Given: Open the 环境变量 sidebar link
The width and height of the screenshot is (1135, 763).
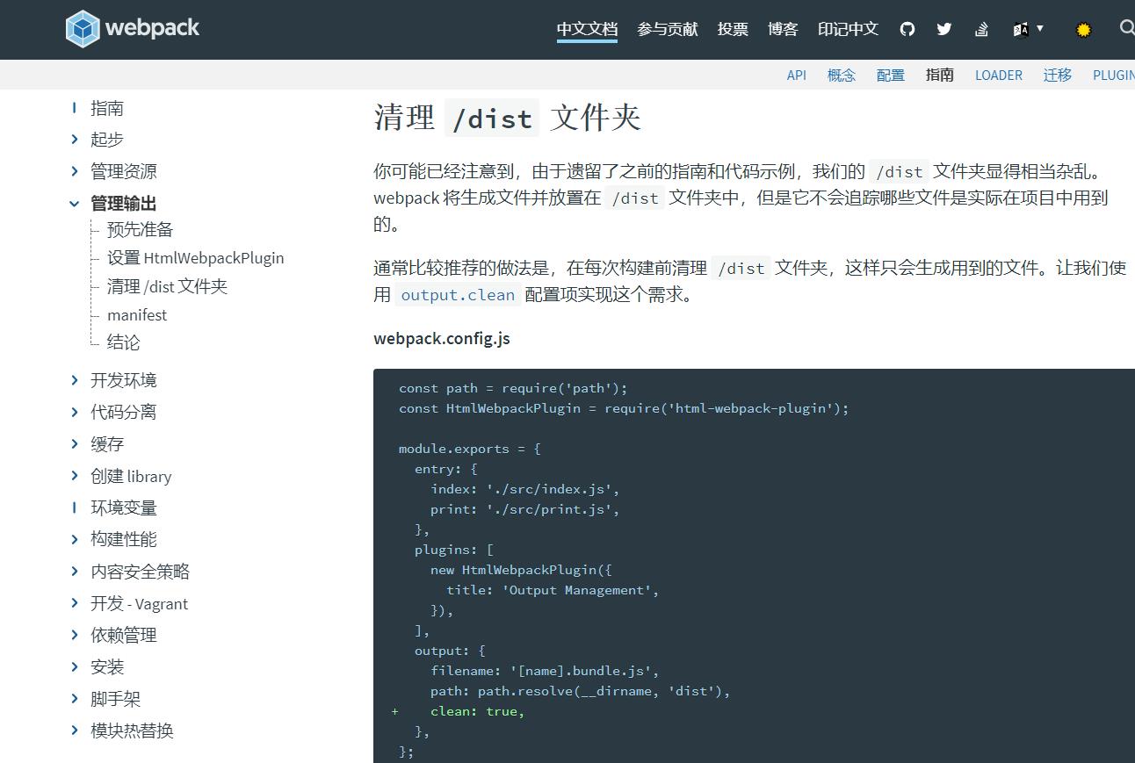Looking at the screenshot, I should click(x=124, y=507).
